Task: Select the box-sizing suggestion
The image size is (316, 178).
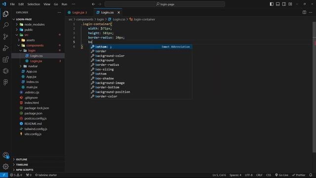Action: coord(141,69)
